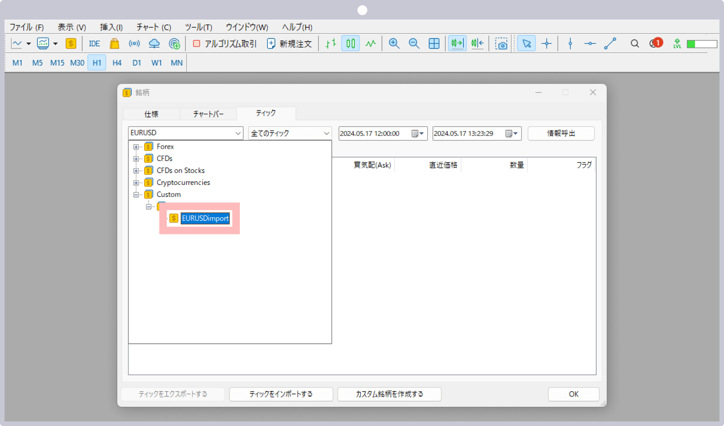Select the EURUSDimport custom symbol
Viewport: 724px width, 426px height.
[x=205, y=218]
